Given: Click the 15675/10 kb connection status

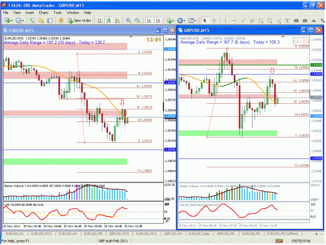Looking at the screenshot, I should tap(300, 241).
